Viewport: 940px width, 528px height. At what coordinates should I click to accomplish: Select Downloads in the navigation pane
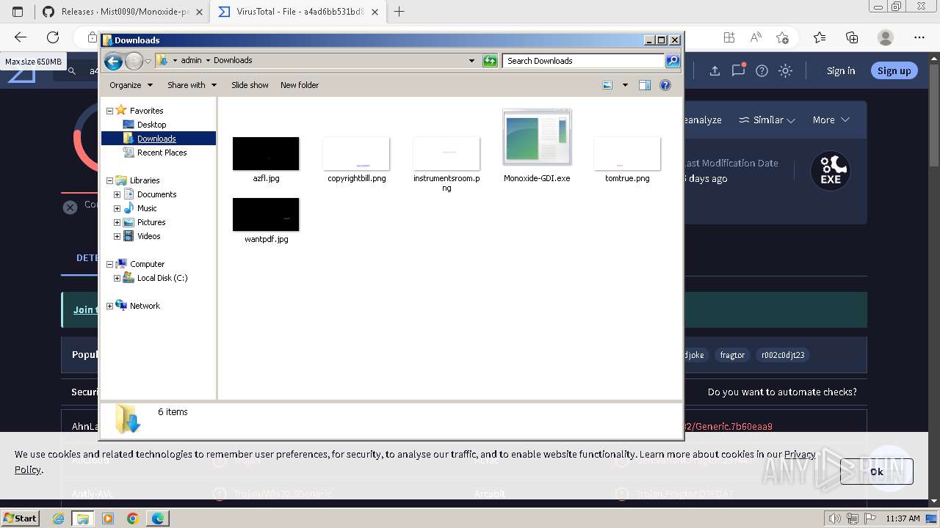tap(156, 139)
